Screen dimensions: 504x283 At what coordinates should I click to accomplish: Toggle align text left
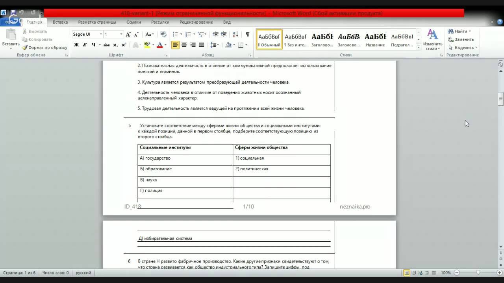coord(175,45)
